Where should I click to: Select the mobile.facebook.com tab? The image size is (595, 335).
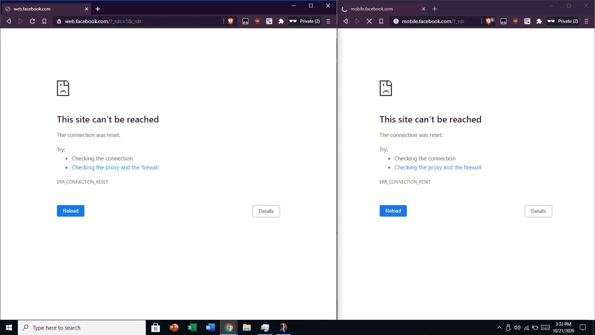(x=383, y=9)
